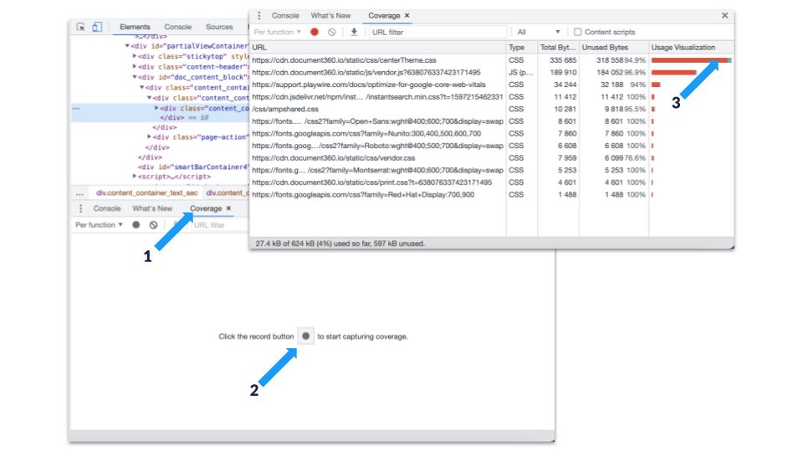Screen dimensions: 803x452
Task: Select the Montserrat font CSS row
Action: click(x=492, y=170)
